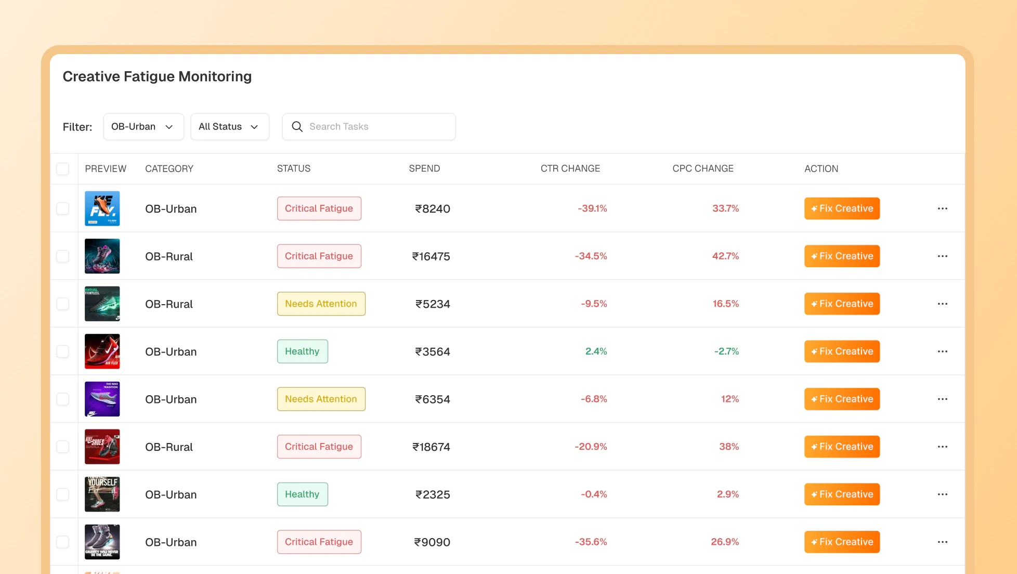Click the CTR CHANGE column header
The image size is (1017, 574).
570,168
